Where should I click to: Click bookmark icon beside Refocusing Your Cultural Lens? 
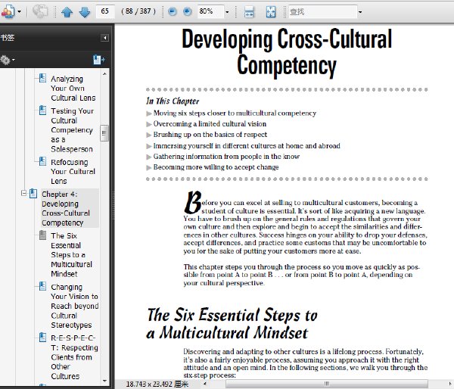[x=42, y=161]
